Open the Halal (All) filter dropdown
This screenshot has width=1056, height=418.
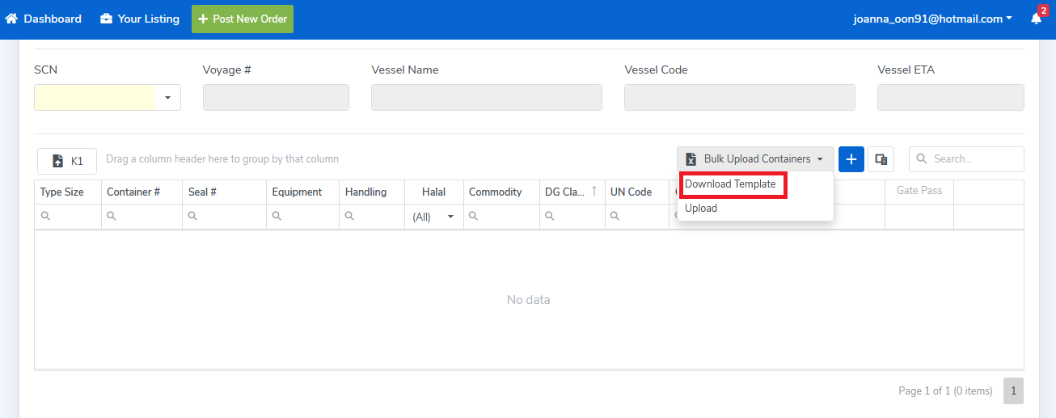pos(450,217)
